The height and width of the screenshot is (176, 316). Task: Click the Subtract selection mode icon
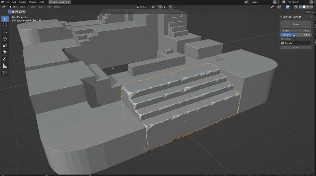(17, 12)
